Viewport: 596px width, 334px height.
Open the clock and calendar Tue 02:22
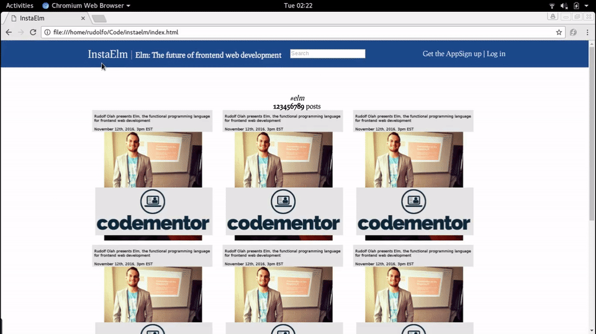298,6
